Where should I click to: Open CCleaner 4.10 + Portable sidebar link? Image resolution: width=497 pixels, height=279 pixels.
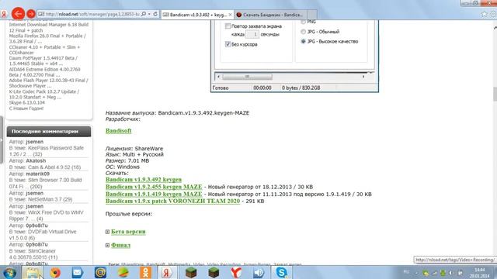click(x=45, y=50)
